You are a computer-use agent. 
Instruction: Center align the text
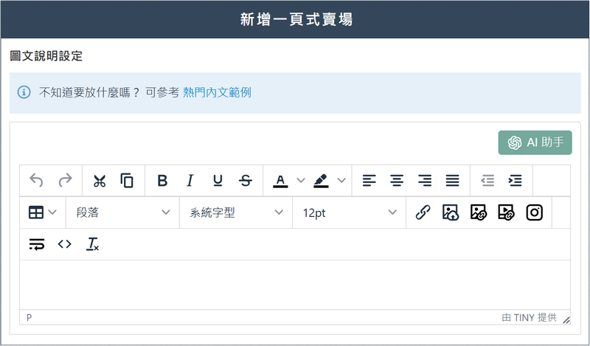(397, 181)
